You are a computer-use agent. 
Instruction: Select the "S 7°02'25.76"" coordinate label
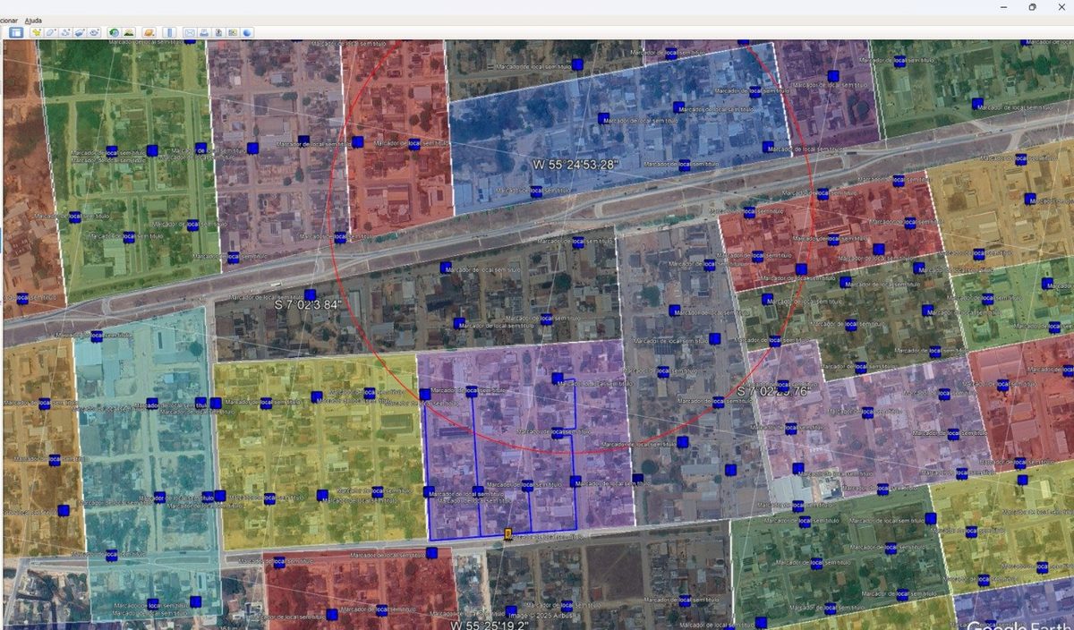771,392
